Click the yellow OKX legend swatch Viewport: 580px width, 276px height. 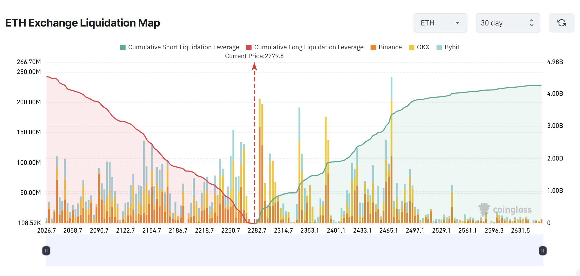click(412, 47)
